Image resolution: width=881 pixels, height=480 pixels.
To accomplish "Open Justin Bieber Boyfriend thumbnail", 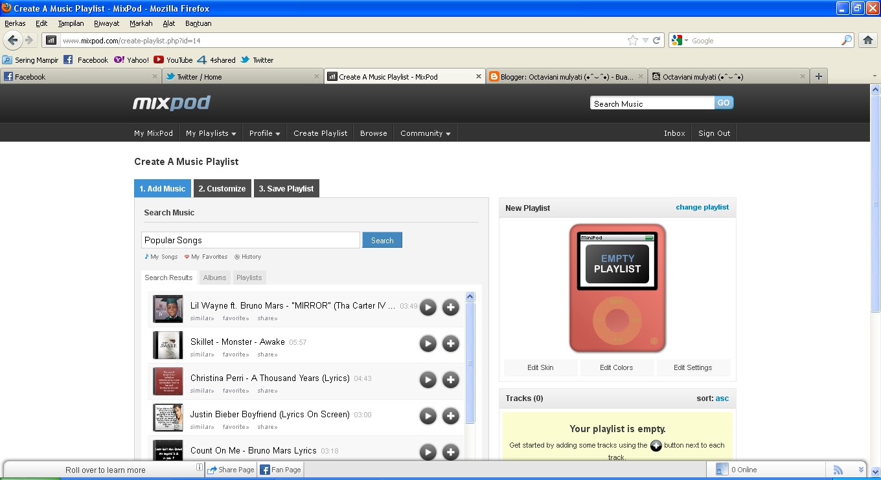I will click(168, 417).
